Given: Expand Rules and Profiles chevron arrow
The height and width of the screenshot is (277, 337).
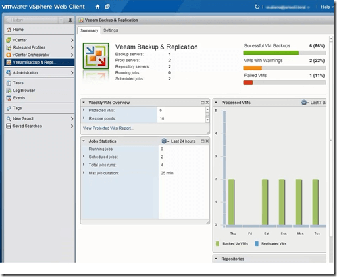Looking at the screenshot, I should click(x=72, y=47).
